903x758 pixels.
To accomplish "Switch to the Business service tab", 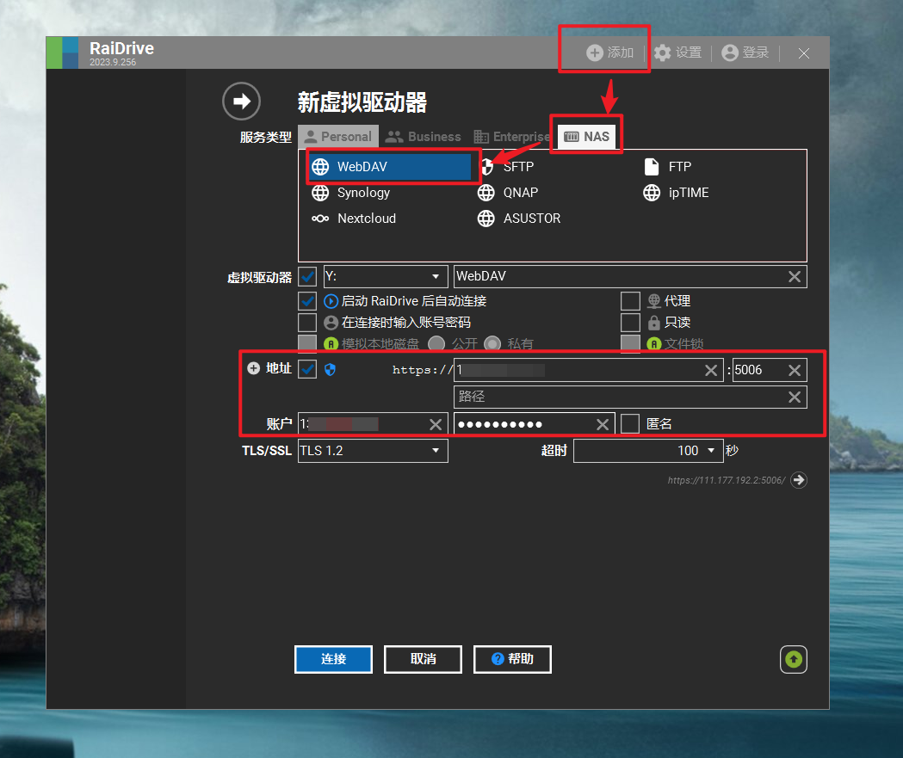I will pos(424,137).
